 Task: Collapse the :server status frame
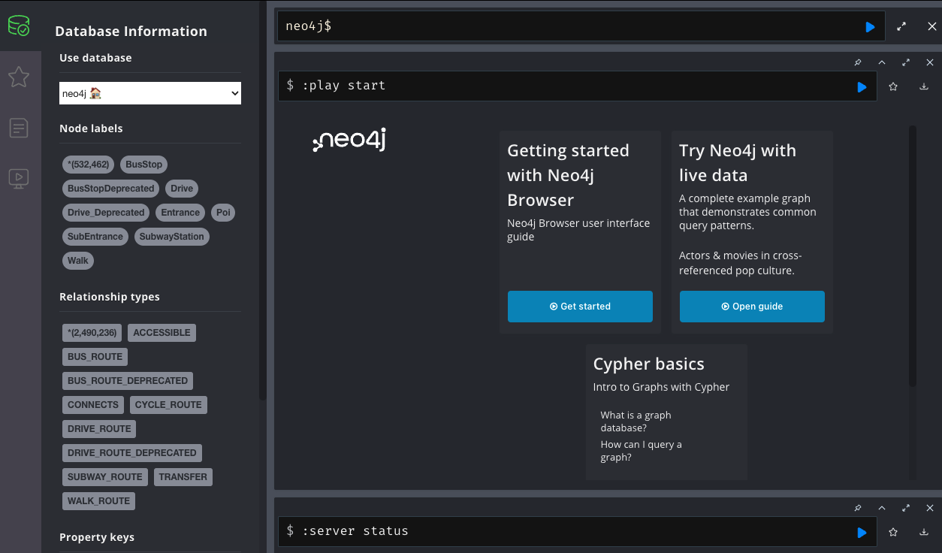click(882, 508)
